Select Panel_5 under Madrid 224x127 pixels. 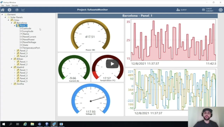[23, 81]
